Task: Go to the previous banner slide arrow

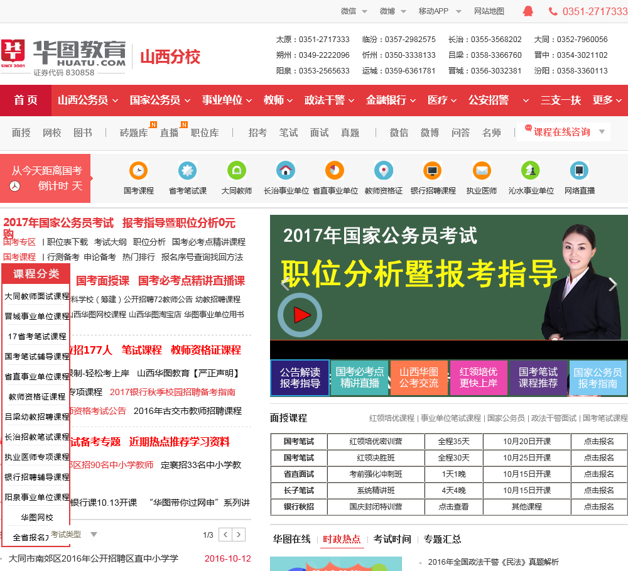Action: click(x=285, y=284)
